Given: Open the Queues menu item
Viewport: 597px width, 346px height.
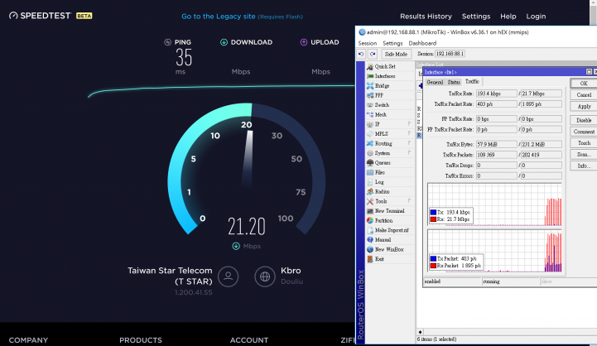Looking at the screenshot, I should click(x=378, y=162).
